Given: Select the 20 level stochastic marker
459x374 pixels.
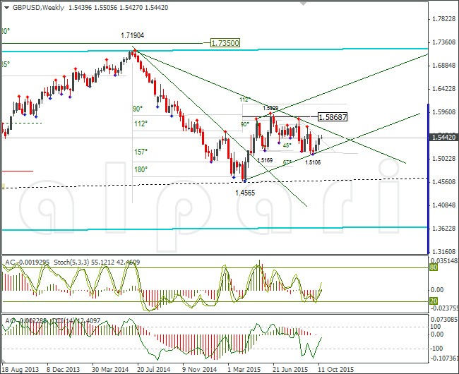Looking at the screenshot, I should (x=434, y=301).
